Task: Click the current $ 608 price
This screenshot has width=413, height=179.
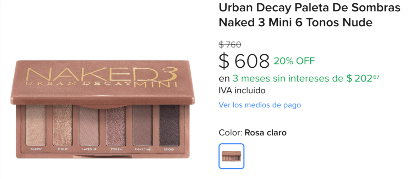Action: point(244,61)
